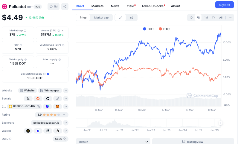Show info icon for Vol/Mkt Cap (24h)
The height and width of the screenshot is (144, 238).
coord(63,45)
